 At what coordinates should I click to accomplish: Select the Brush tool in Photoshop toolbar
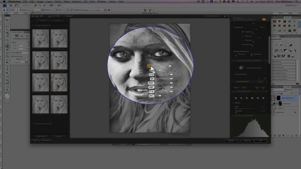(8, 43)
